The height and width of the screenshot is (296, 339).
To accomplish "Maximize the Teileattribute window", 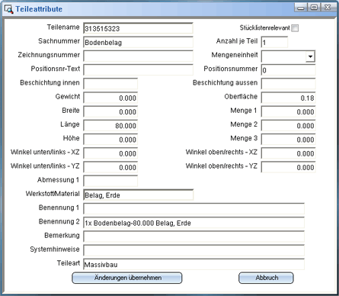I will coord(314,7).
